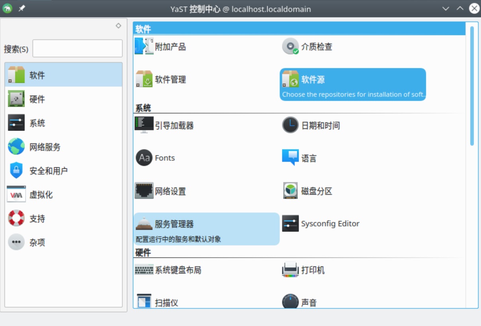
Task: Open 声音 sound icon
Action: coord(290,302)
